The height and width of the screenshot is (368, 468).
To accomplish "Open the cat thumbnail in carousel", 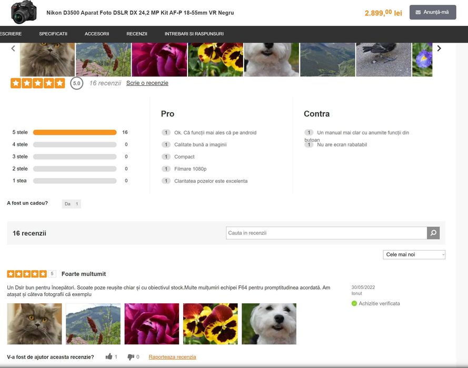I will (x=47, y=59).
